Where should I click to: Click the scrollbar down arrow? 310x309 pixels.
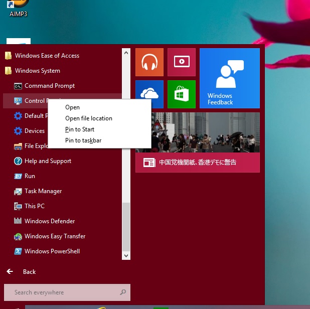[126, 255]
